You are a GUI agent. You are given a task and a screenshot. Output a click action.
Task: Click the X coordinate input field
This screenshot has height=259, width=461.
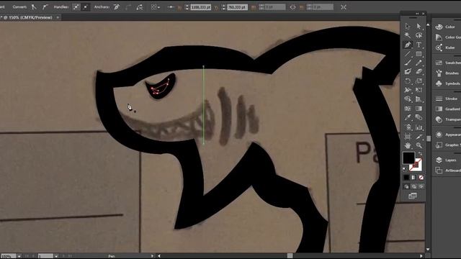[x=200, y=7]
